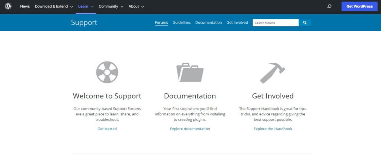The height and width of the screenshot is (157, 381).
Task: Open the Support heading link
Action: pyautogui.click(x=84, y=23)
